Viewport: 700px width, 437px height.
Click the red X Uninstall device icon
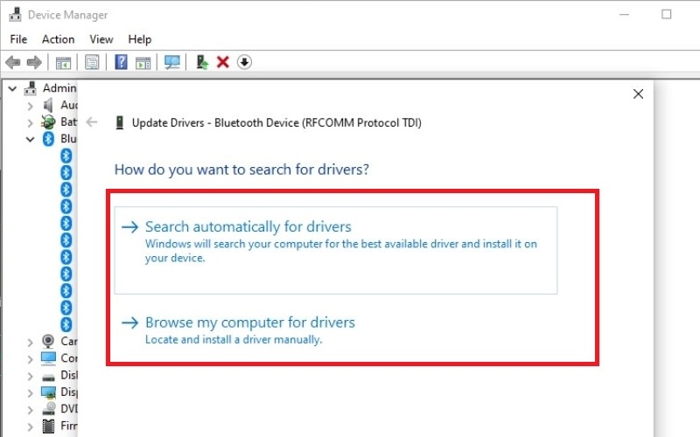(x=223, y=62)
